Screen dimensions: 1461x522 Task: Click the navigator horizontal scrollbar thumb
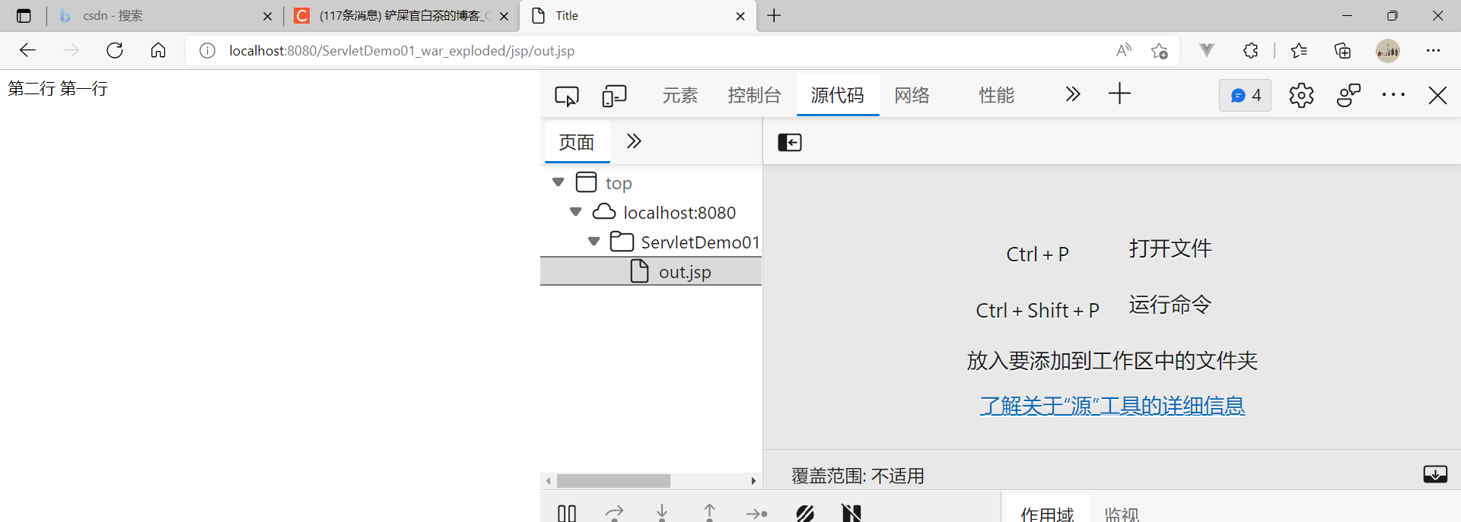613,481
